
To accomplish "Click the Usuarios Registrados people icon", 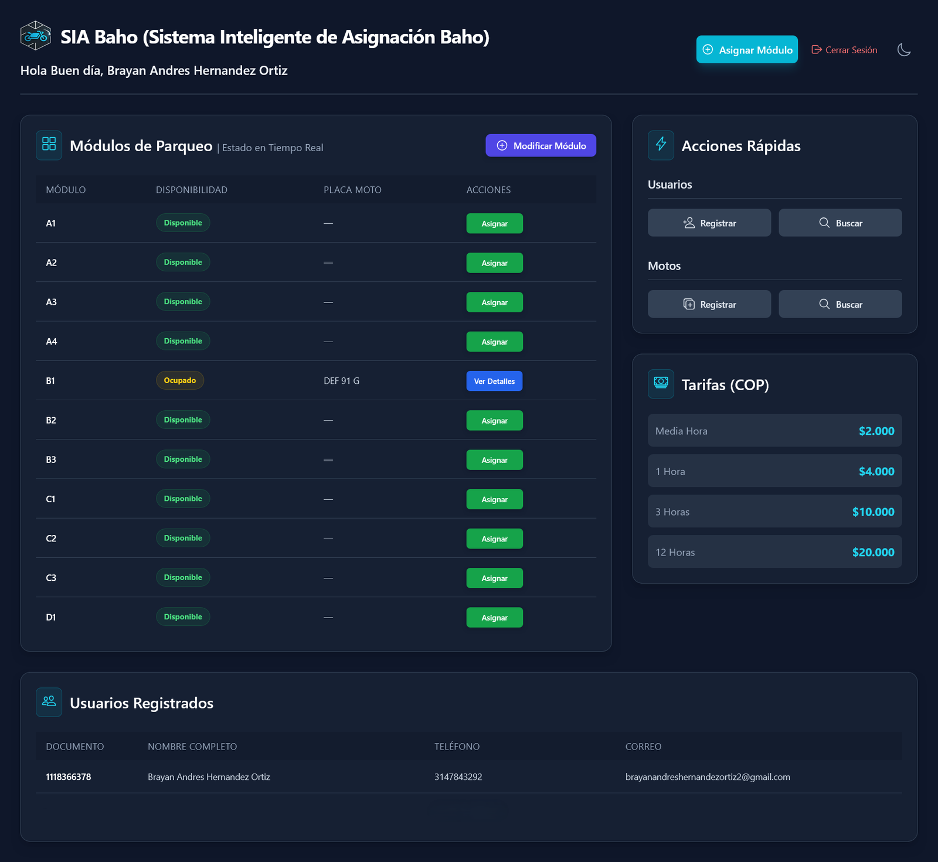I will [x=49, y=701].
